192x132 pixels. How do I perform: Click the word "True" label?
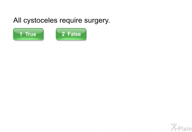31,34
